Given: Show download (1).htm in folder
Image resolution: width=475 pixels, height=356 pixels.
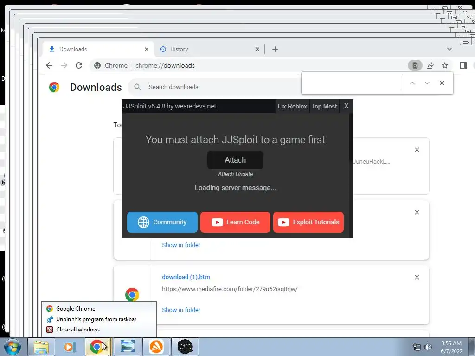Looking at the screenshot, I should tap(181, 310).
